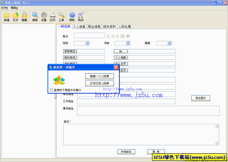Increase 年龄 with the up spinner arrow
Image resolution: width=228 pixels, height=162 pixels.
tap(128, 42)
